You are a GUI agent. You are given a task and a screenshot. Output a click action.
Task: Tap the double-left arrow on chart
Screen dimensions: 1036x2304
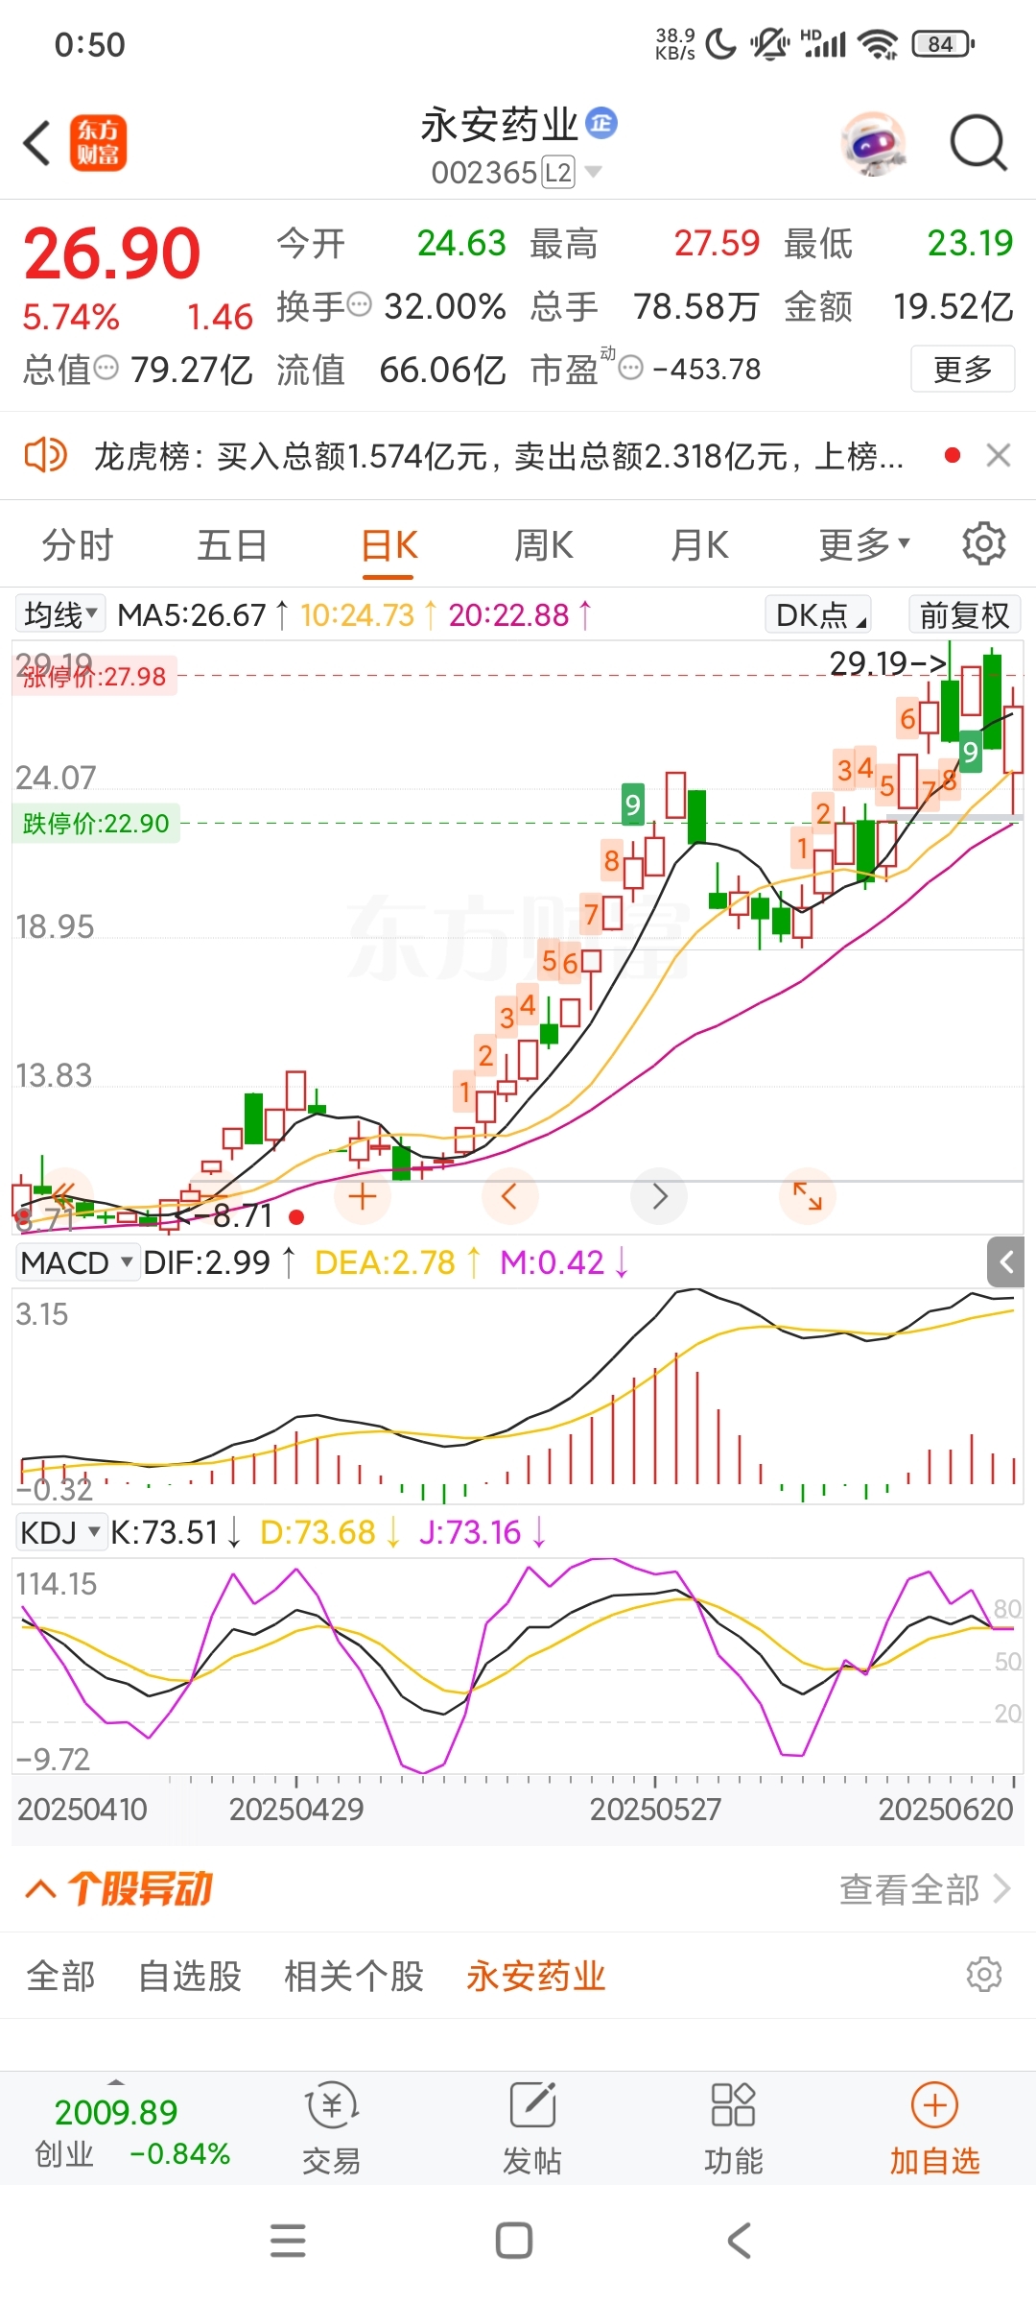coord(64,1196)
